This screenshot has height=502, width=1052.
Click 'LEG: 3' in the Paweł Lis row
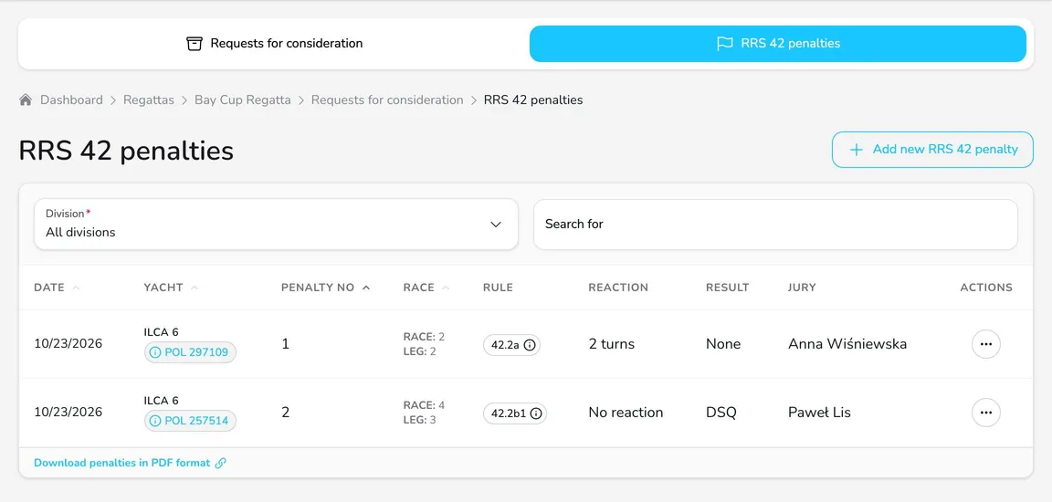(419, 420)
